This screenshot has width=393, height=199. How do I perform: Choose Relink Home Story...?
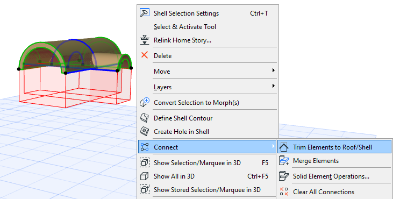point(208,40)
